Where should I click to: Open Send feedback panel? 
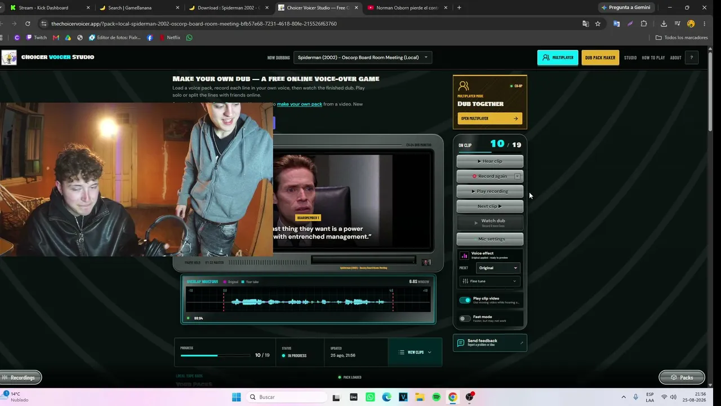pos(489,343)
